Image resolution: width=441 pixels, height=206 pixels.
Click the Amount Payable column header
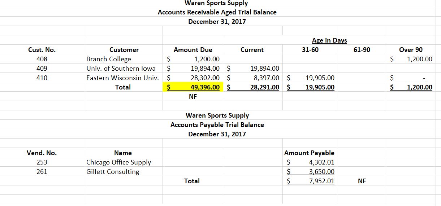pyautogui.click(x=309, y=153)
